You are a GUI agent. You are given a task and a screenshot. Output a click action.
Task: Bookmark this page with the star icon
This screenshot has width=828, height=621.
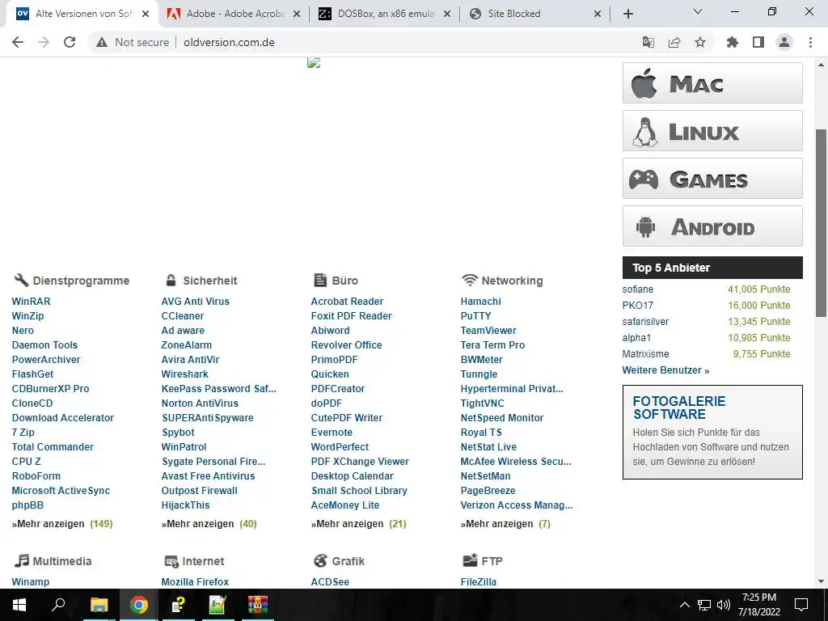700,42
